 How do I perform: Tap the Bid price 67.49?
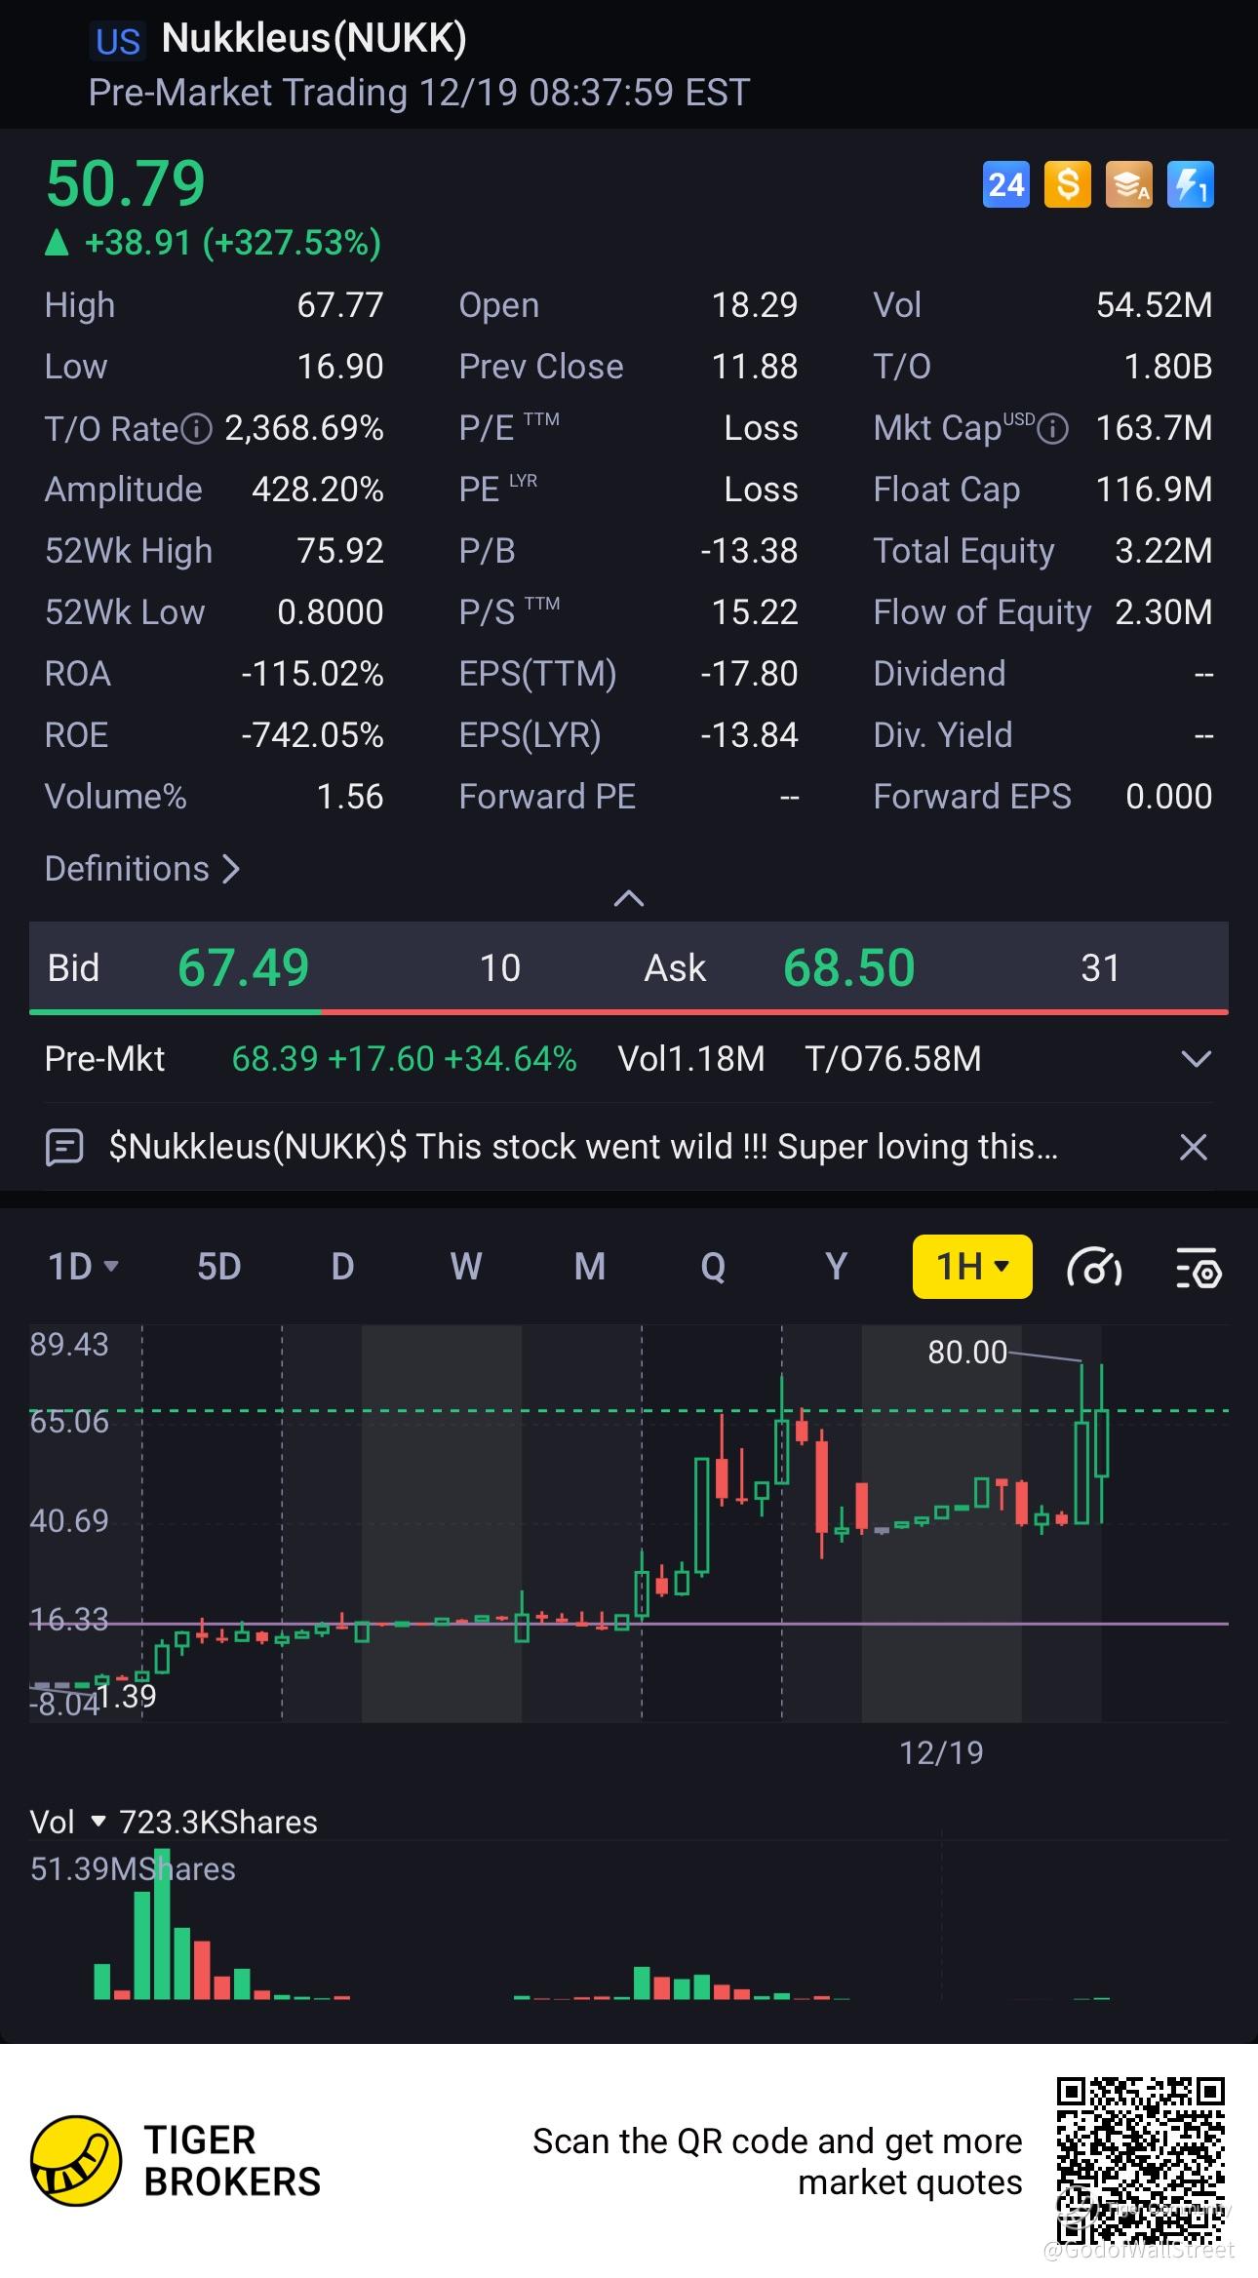(x=244, y=967)
